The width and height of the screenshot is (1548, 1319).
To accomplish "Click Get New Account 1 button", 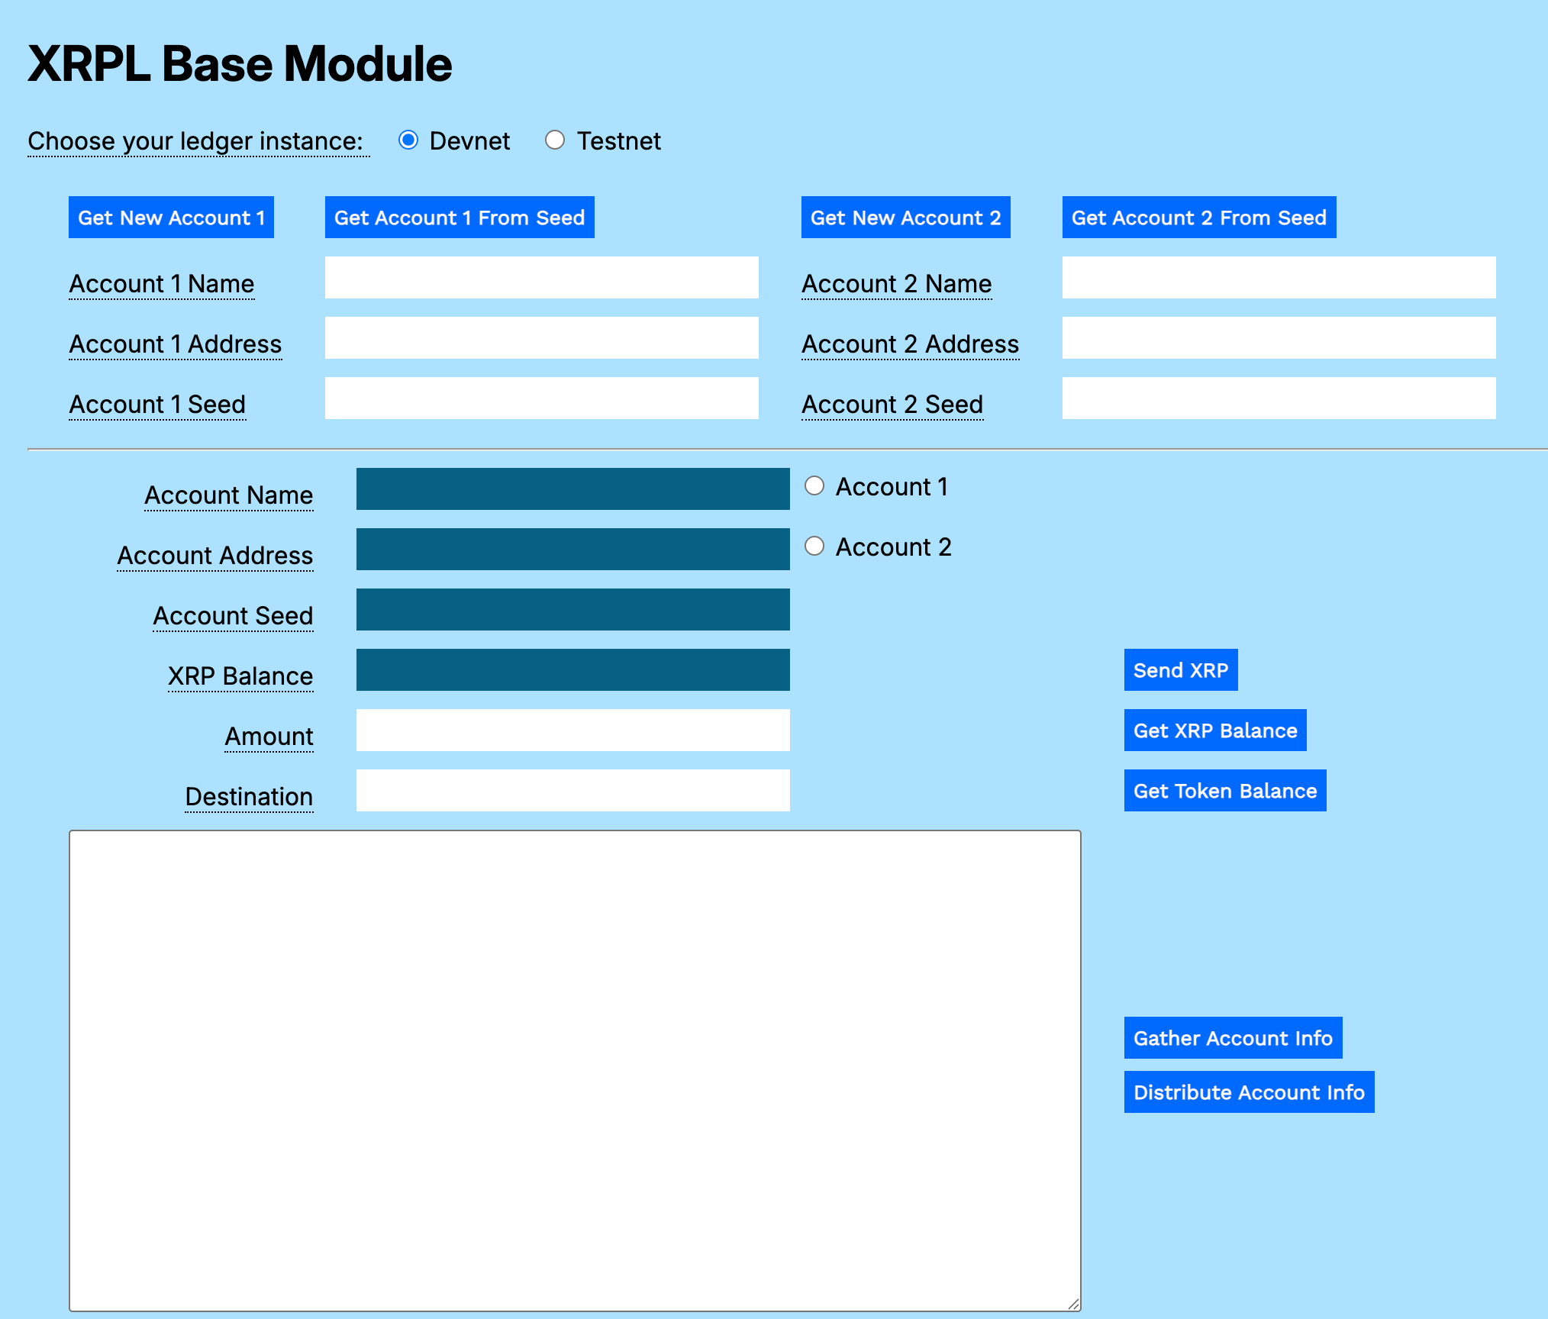I will 171,218.
